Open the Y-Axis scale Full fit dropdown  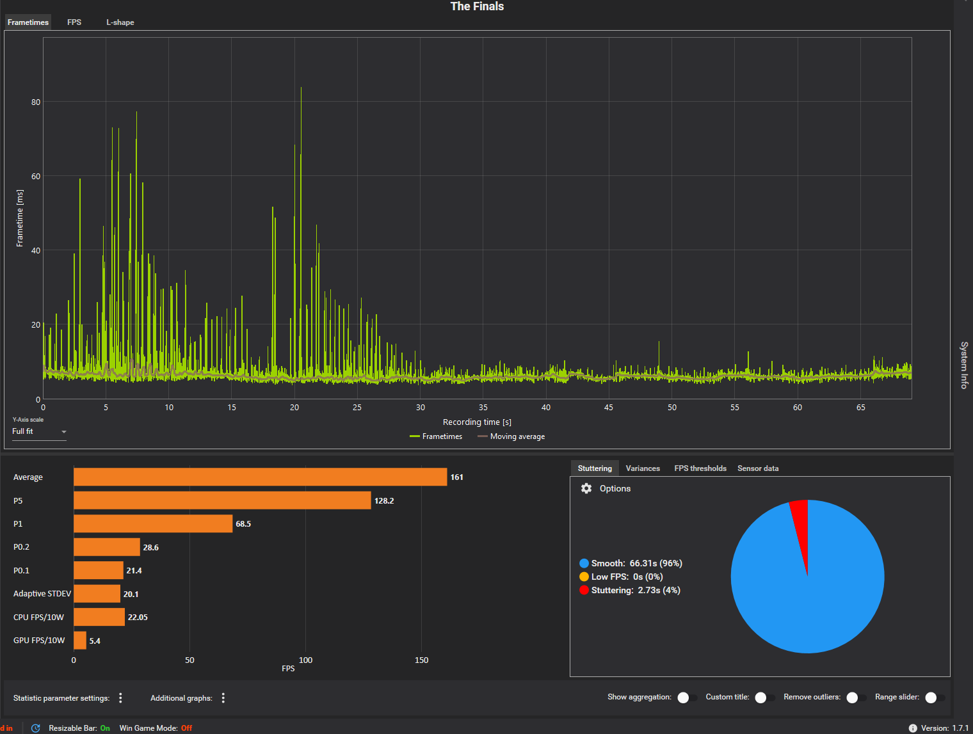coord(39,432)
